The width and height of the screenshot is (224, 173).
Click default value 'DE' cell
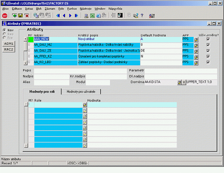click(x=161, y=51)
